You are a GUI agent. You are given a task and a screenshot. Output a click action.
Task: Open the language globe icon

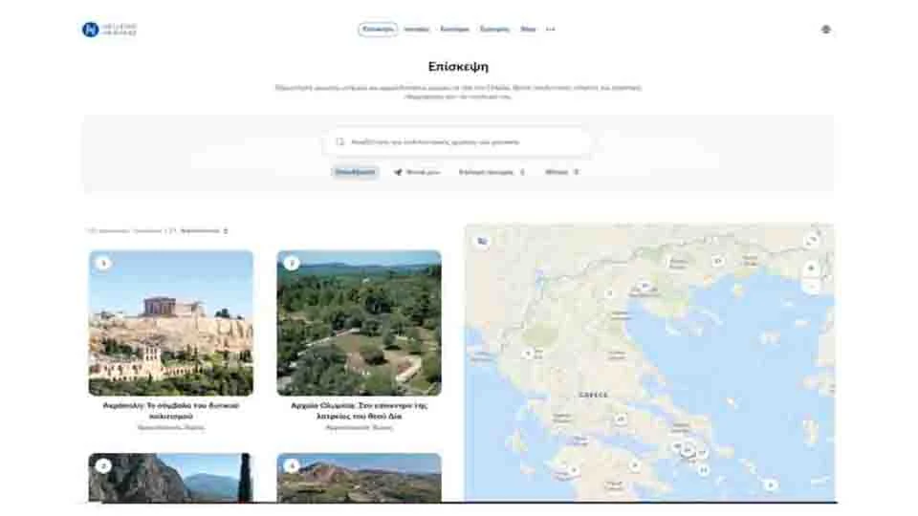(x=825, y=30)
